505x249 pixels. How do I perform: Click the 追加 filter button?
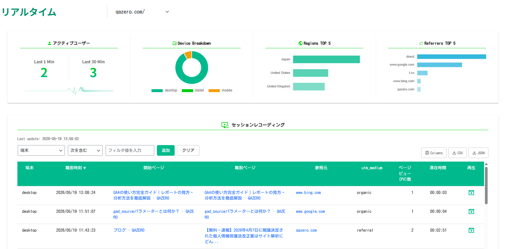tap(166, 150)
